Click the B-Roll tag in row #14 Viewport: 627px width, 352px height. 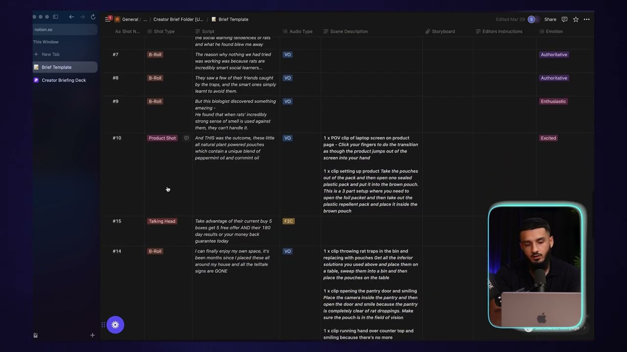pyautogui.click(x=155, y=251)
